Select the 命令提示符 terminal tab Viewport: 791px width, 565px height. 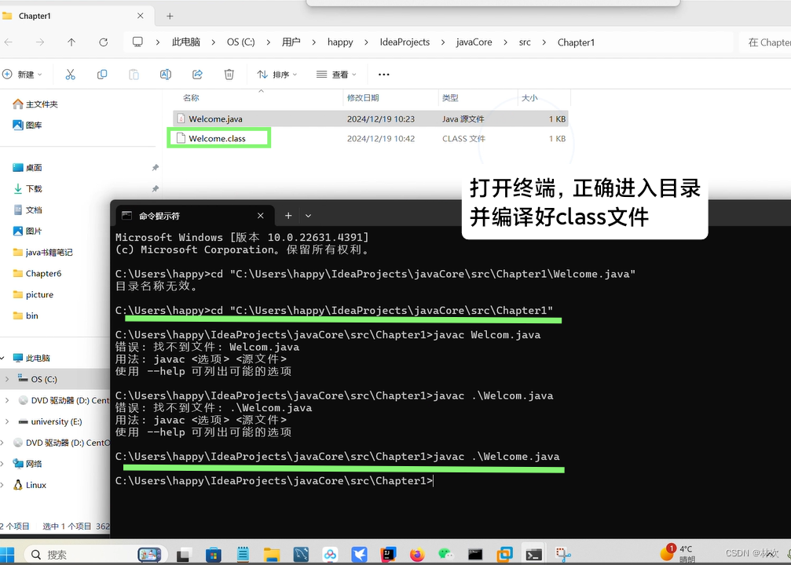point(195,216)
